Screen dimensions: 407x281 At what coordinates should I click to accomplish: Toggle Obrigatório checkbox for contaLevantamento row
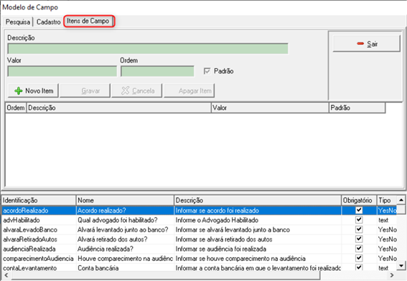359,267
